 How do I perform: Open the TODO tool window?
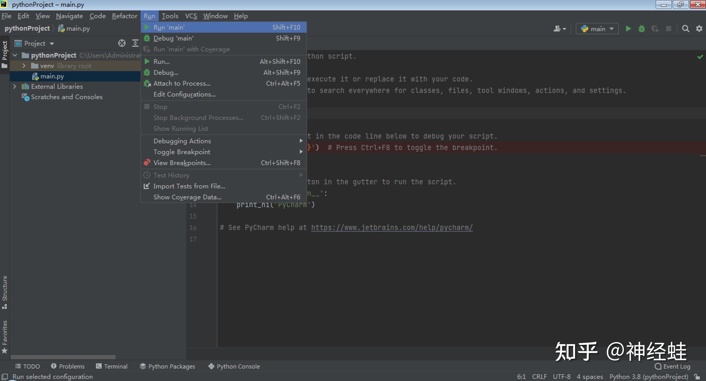pyautogui.click(x=27, y=366)
